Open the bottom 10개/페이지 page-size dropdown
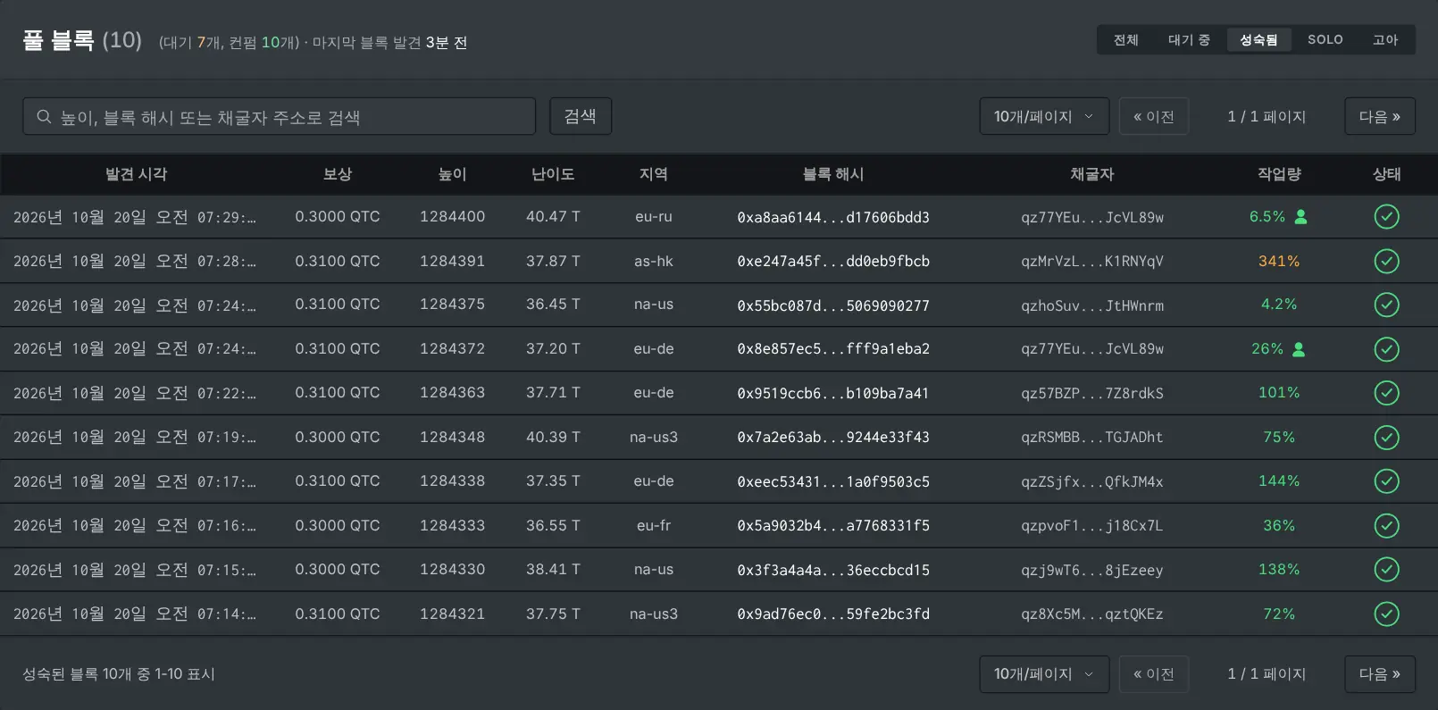The height and width of the screenshot is (710, 1438). (1044, 674)
